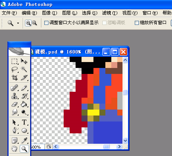Click the vertical scrollbar down arrow

(x=125, y=141)
